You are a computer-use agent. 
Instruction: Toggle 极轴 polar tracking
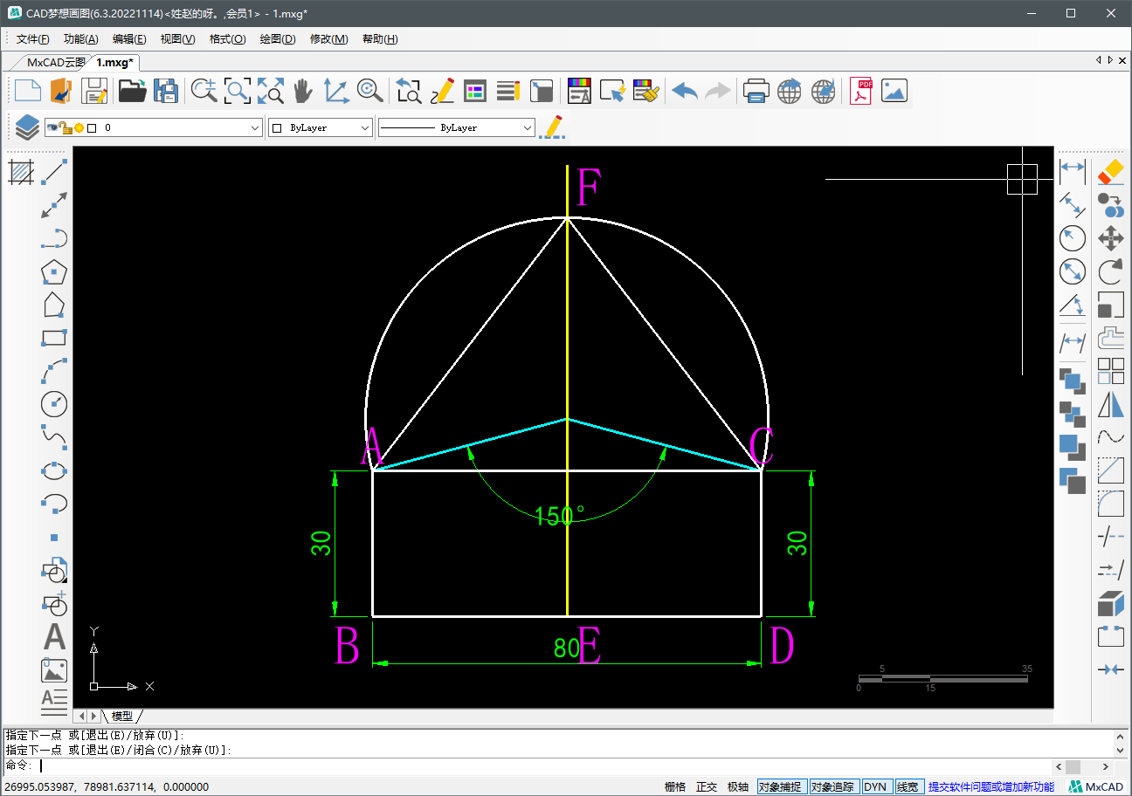(x=738, y=786)
